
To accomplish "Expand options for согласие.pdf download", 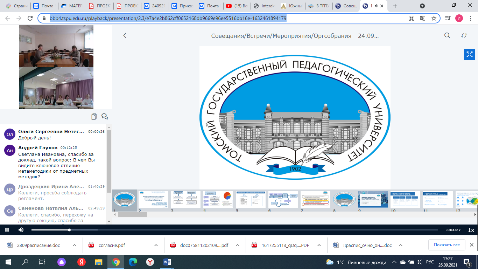I will coord(156,245).
